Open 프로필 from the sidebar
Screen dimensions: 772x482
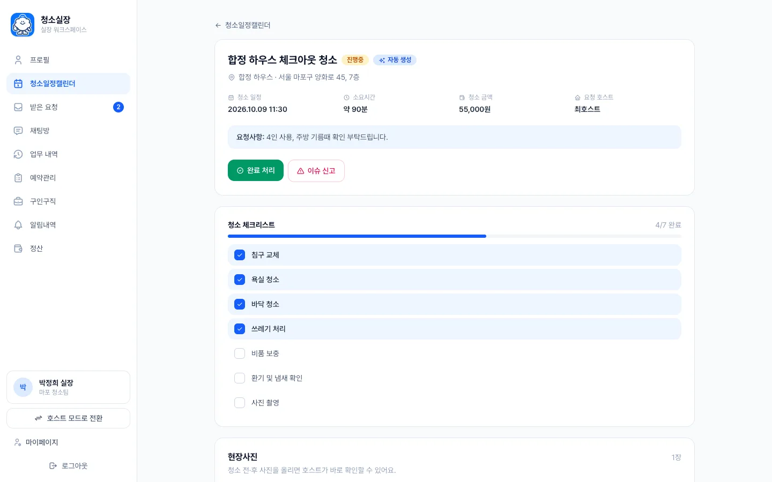(68, 60)
